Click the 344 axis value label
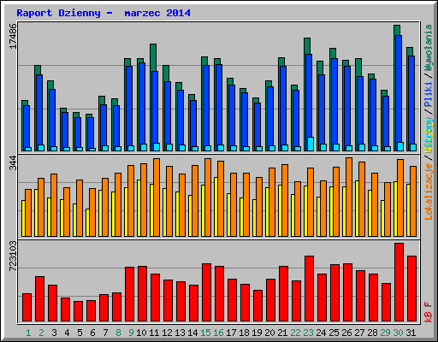This screenshot has width=438, height=342. [x=13, y=162]
